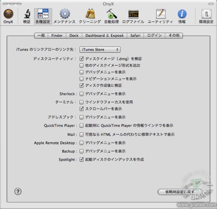Enable Mail plain text display checkbox
Screen dimensions: 217x209
click(x=81, y=135)
